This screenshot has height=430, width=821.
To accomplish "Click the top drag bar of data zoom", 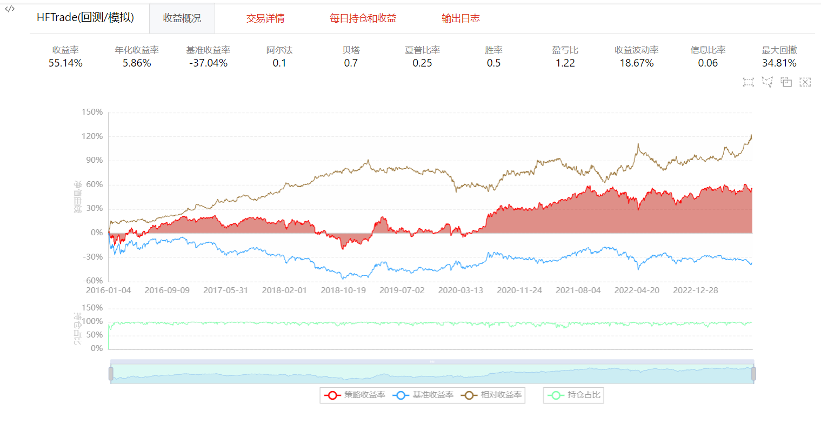I will (x=432, y=361).
